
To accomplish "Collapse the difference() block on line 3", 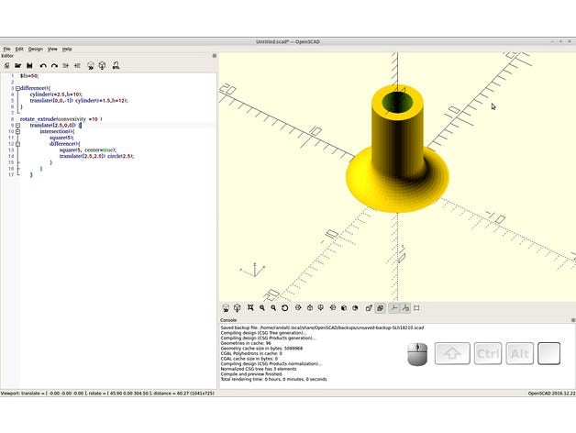I will click(x=17, y=89).
